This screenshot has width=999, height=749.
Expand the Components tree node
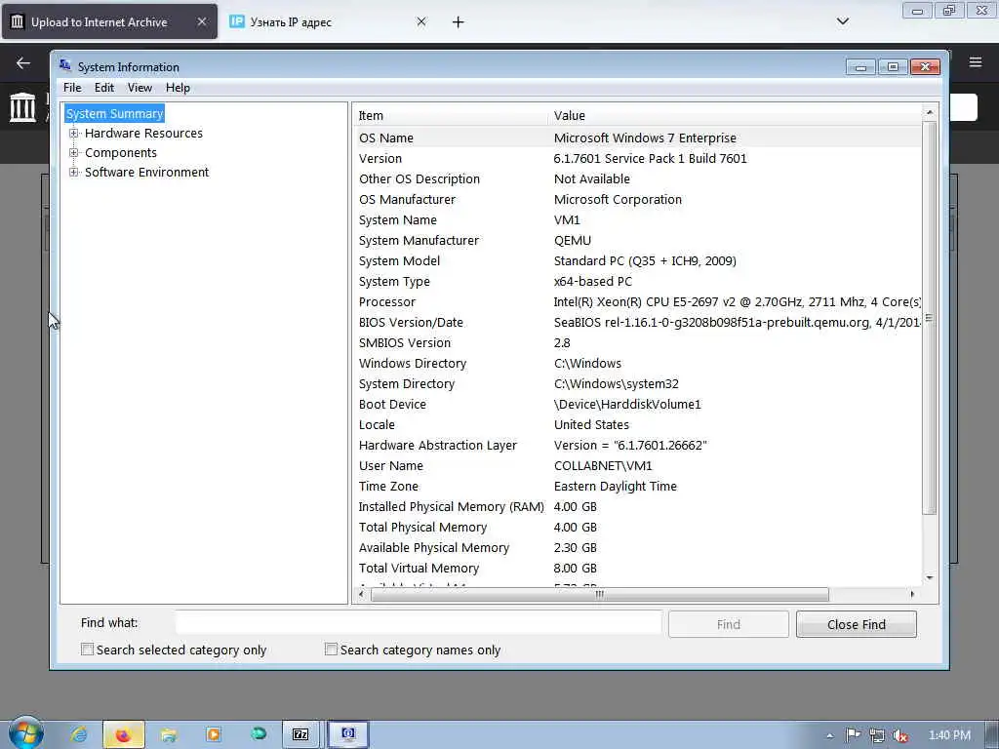point(74,153)
